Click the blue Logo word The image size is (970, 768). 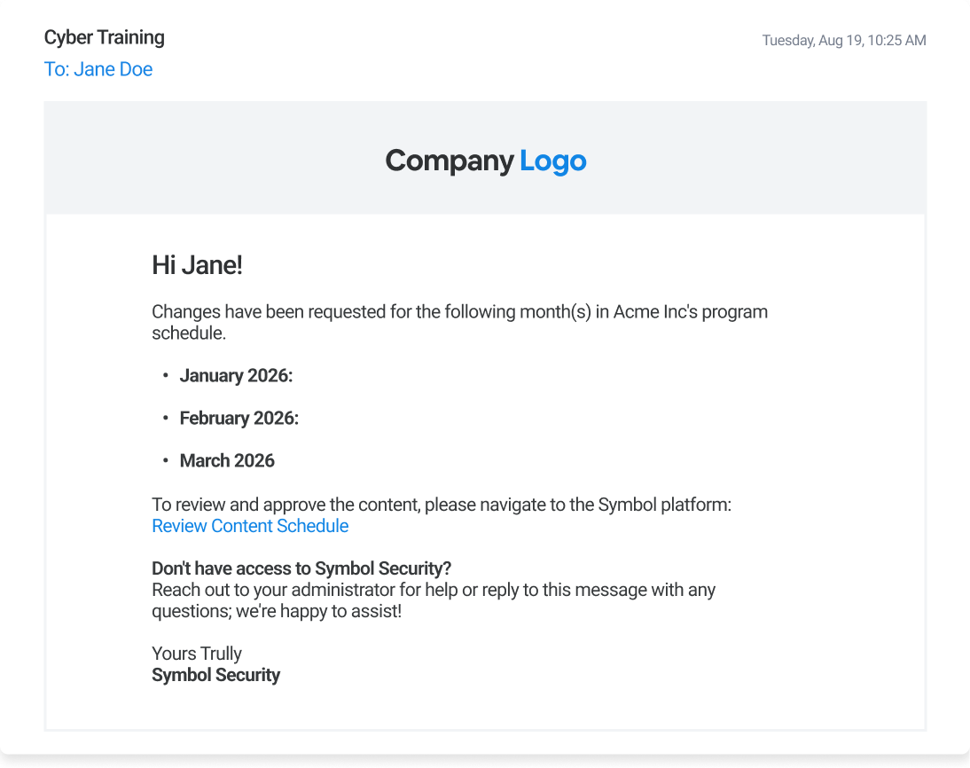(x=553, y=161)
